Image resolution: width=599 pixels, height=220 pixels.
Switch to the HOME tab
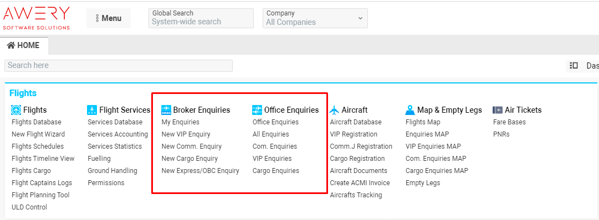click(24, 45)
